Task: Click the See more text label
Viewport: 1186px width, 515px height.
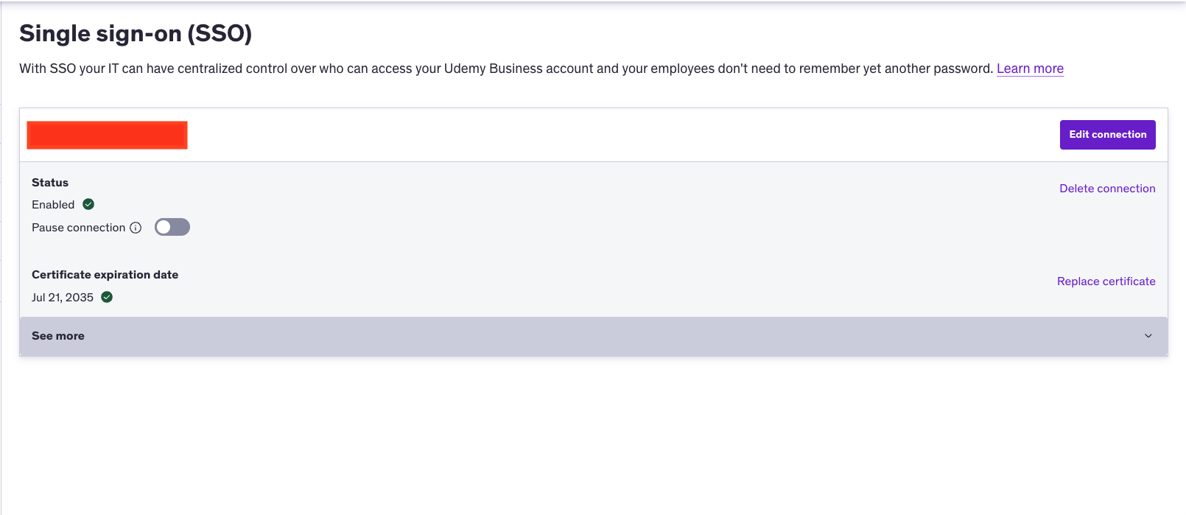Action: (58, 336)
